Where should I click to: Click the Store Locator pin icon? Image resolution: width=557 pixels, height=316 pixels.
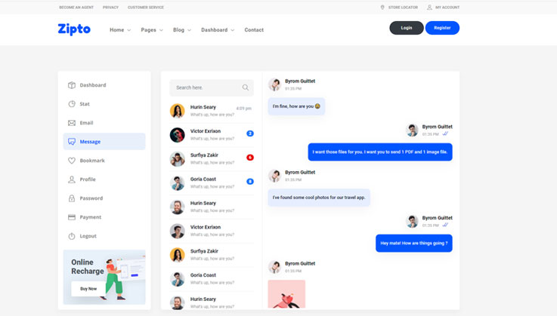click(x=382, y=8)
